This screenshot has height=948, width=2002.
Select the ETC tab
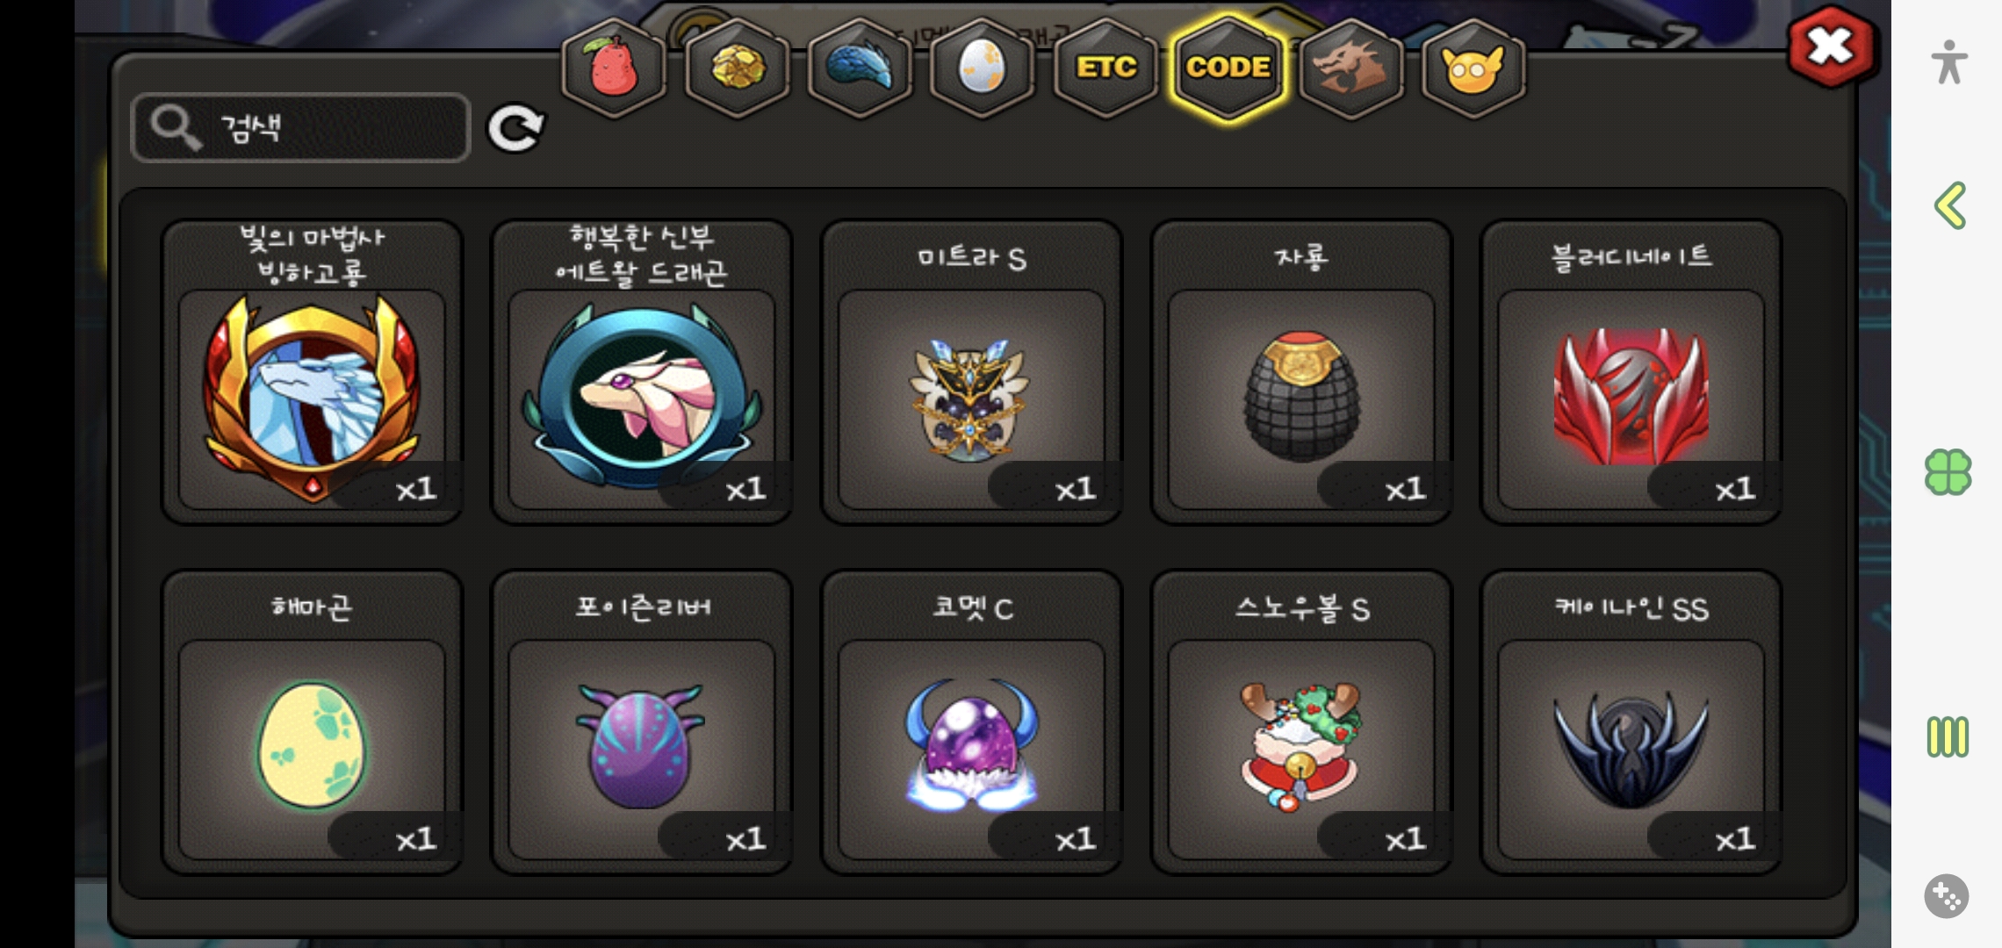coord(1105,68)
